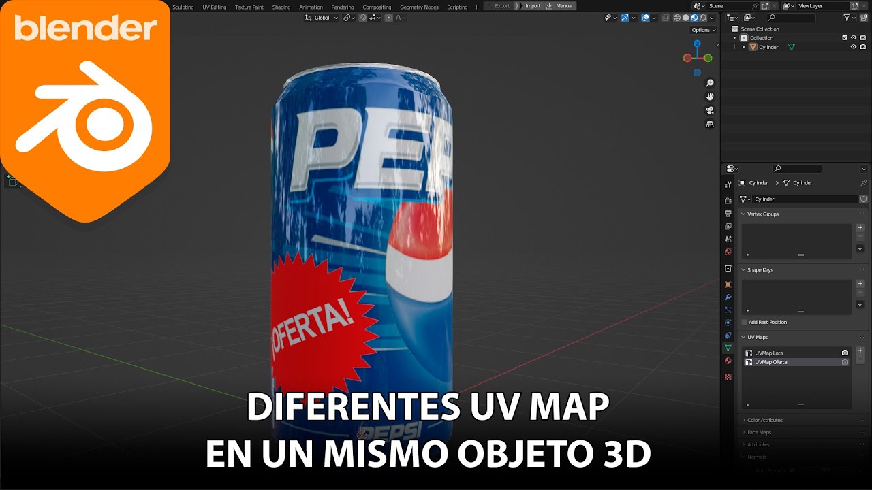The image size is (872, 490).
Task: Remove the selected UV map with minus
Action: click(x=860, y=359)
